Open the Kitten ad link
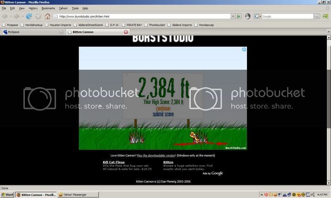Screen dimensions: 331x198 click(x=168, y=162)
